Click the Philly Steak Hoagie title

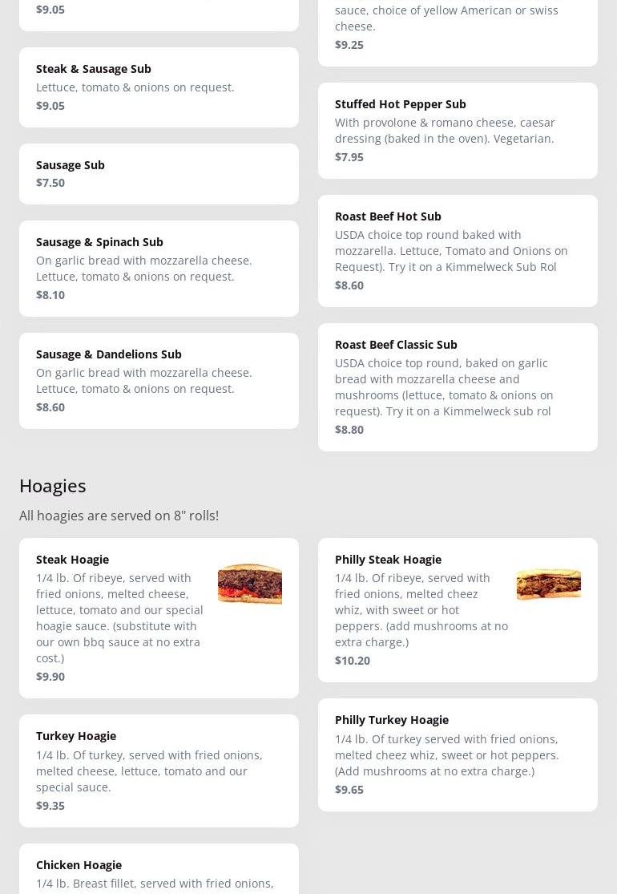pos(388,559)
